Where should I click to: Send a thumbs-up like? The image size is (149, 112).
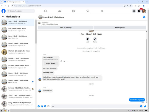[x=145, y=106]
